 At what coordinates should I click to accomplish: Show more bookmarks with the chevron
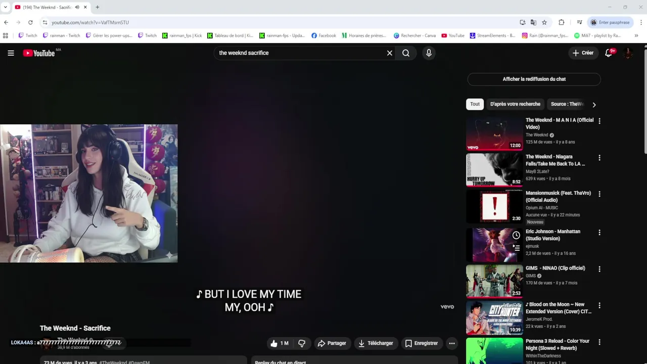636,35
